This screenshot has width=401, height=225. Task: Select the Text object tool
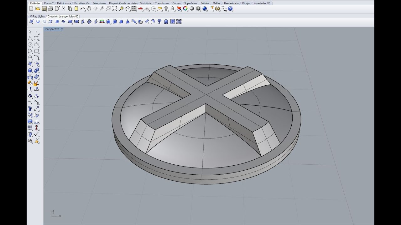[30, 109]
